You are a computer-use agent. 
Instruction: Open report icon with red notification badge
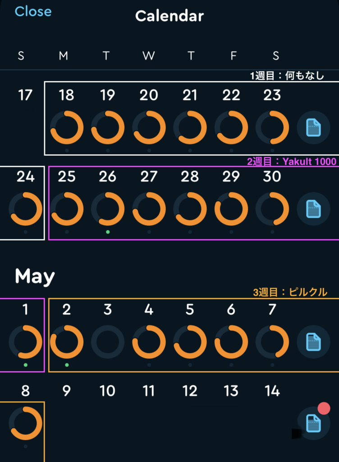point(313,423)
